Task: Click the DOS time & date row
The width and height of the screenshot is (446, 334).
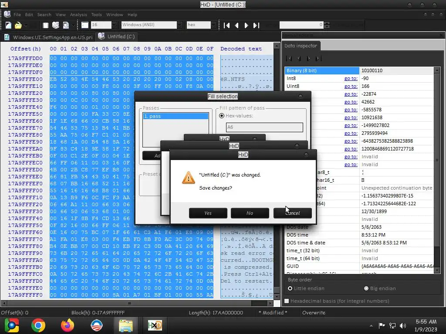Action: 359,243
